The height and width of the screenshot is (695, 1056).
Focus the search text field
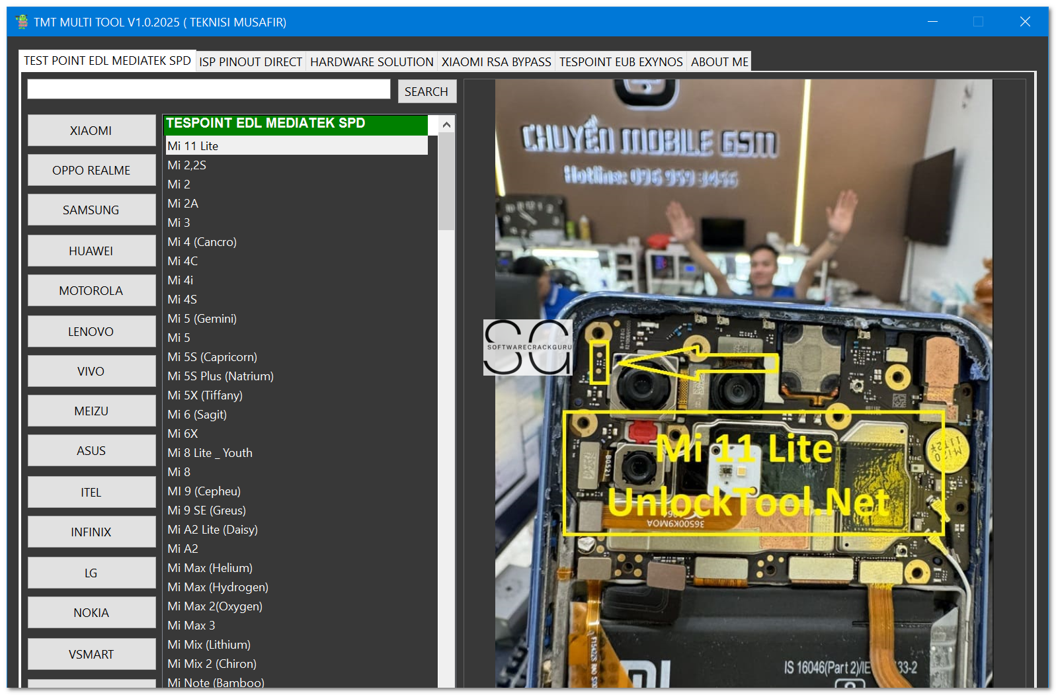point(209,89)
